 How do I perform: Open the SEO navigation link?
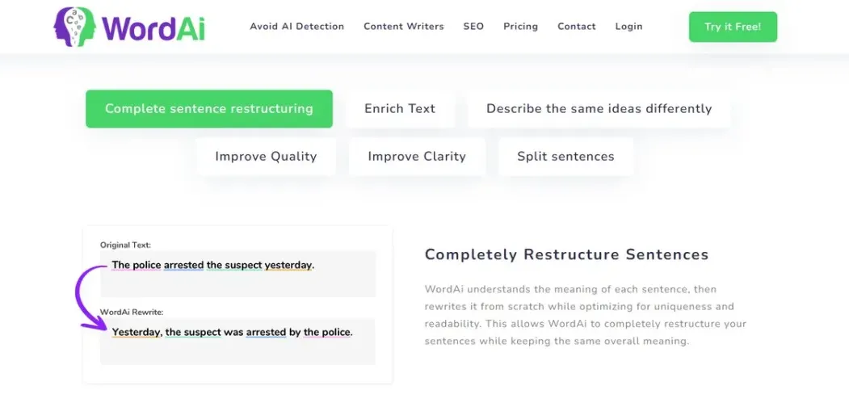[473, 27]
